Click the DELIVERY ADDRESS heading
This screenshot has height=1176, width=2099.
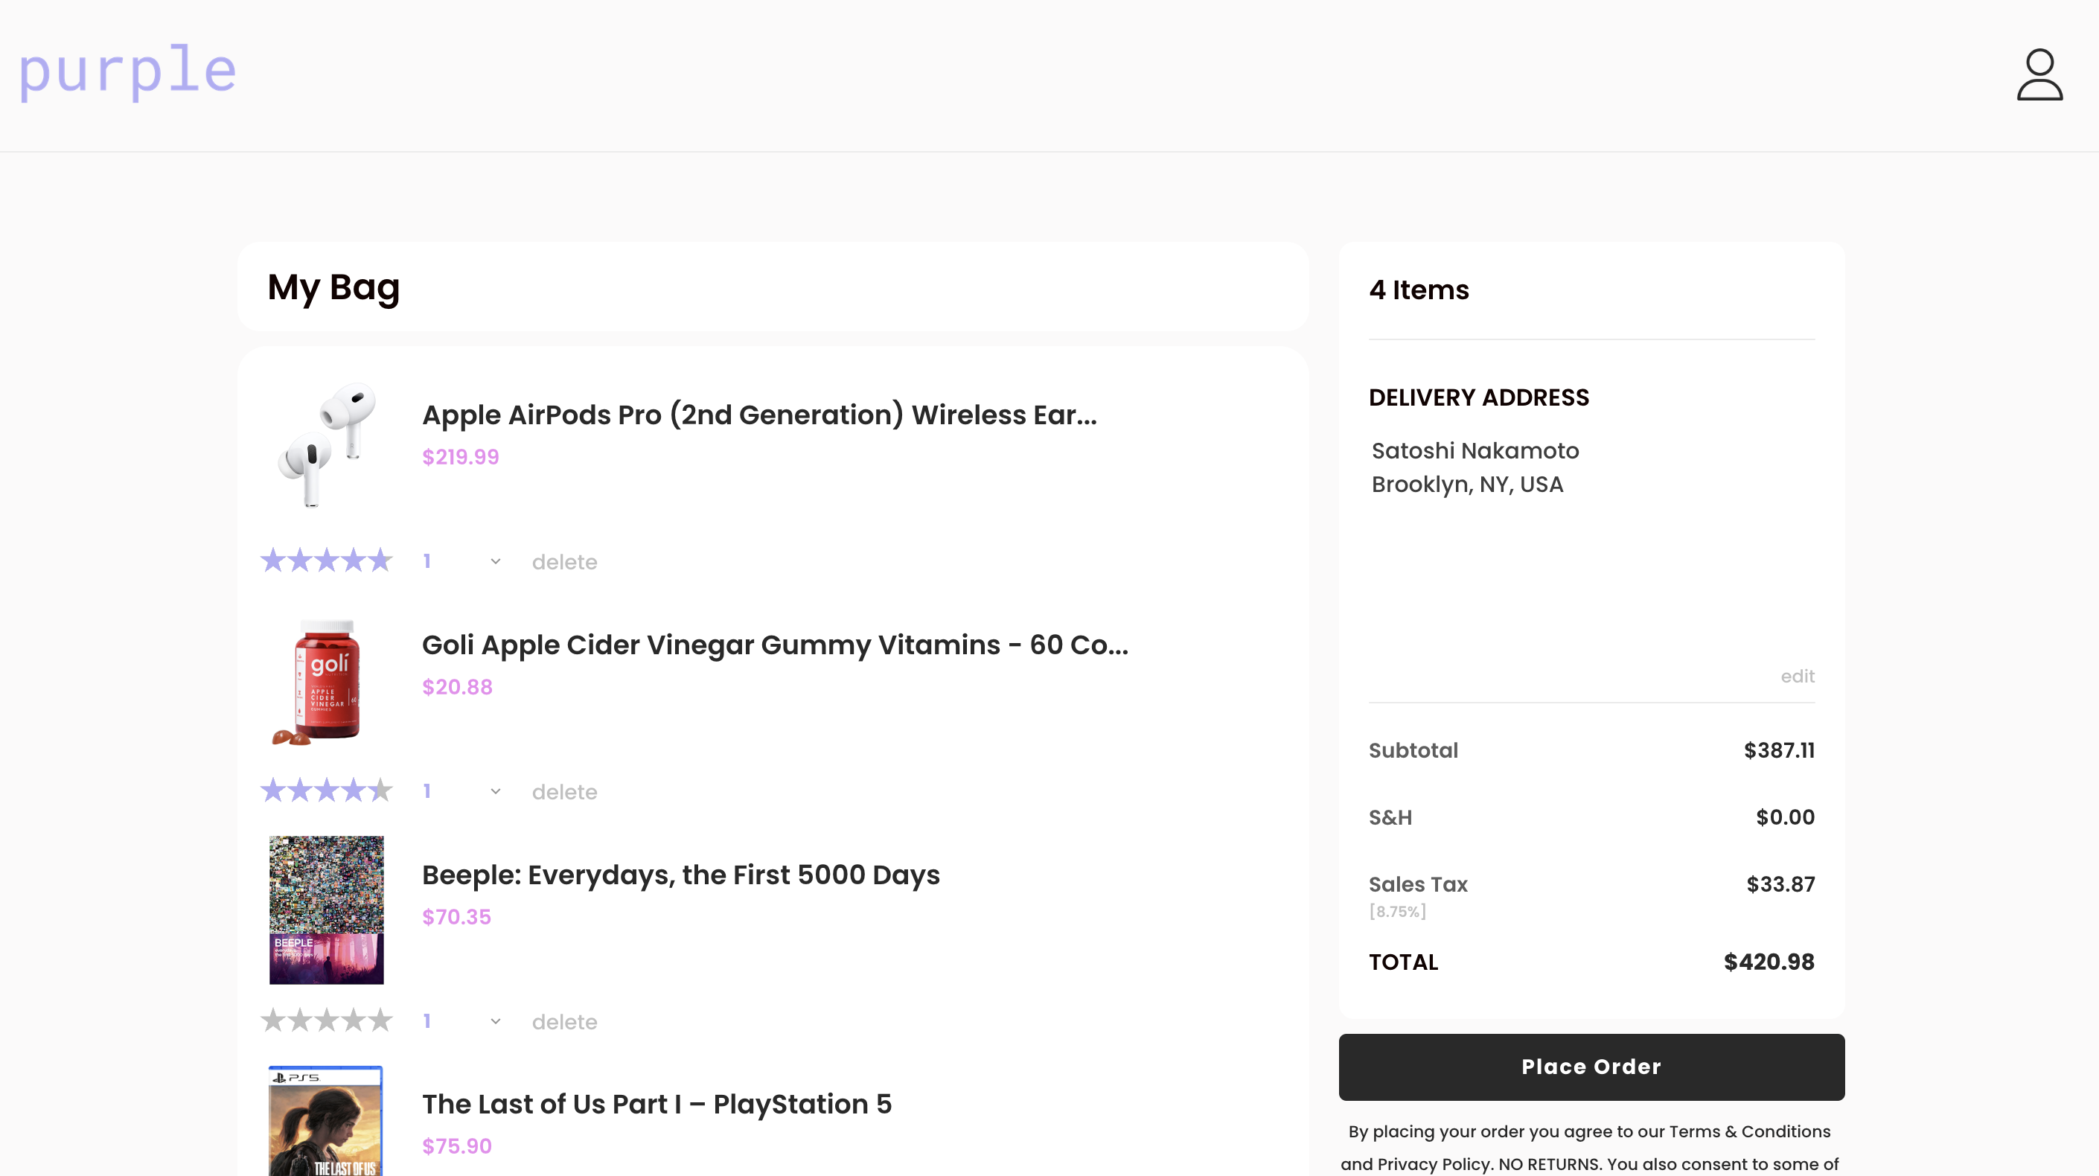pos(1479,397)
